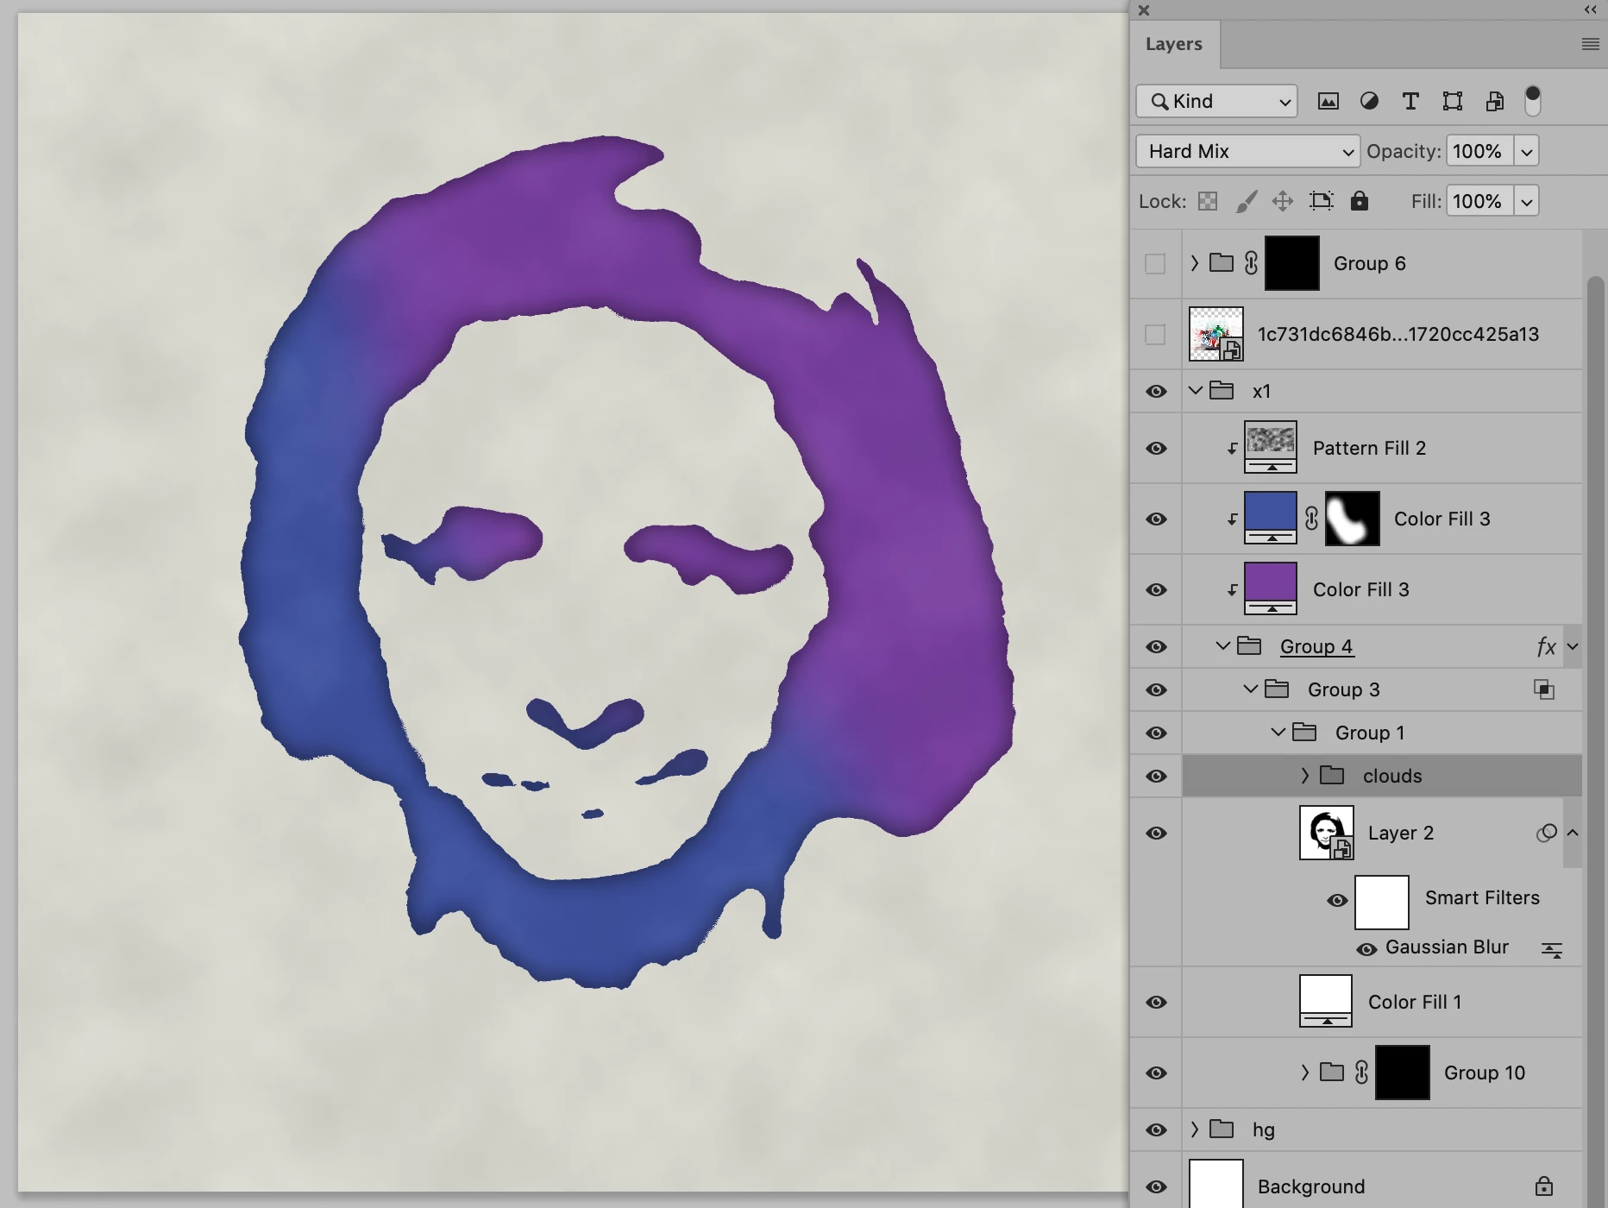1608x1208 pixels.
Task: Click the clouds folder icon
Action: coord(1332,775)
